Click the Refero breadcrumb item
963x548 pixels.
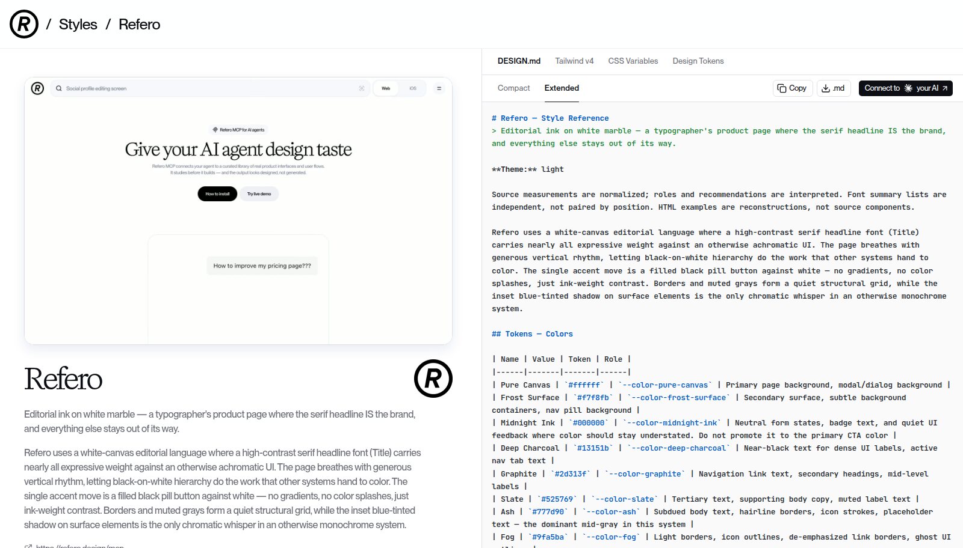coord(139,25)
